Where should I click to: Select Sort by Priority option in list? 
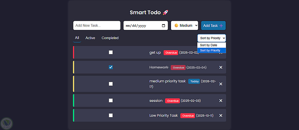coord(210,51)
